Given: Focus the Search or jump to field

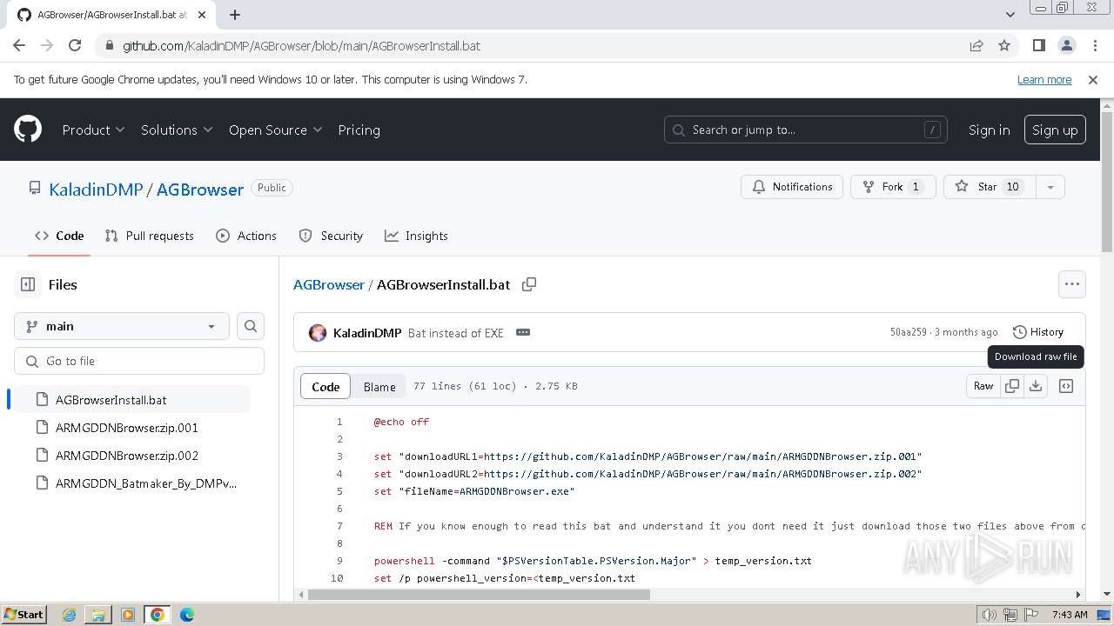Looking at the screenshot, I should click(806, 130).
